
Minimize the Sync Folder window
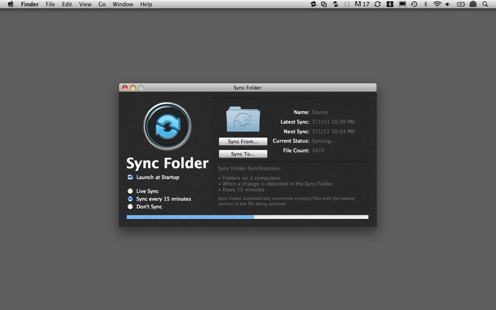click(x=133, y=87)
